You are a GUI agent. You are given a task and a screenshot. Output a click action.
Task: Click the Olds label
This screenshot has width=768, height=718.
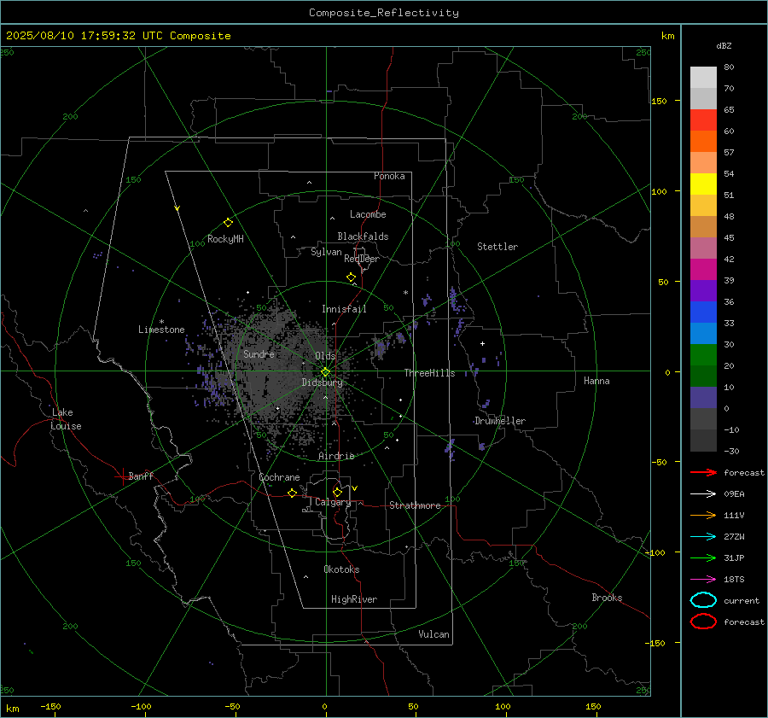[325, 355]
